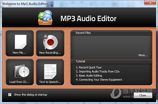Open Connecting Your Stereo Equipment tutorial
The width and height of the screenshot is (158, 104).
click(99, 80)
